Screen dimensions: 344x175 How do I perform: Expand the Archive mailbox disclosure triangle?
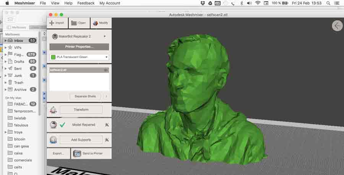(x=5, y=90)
